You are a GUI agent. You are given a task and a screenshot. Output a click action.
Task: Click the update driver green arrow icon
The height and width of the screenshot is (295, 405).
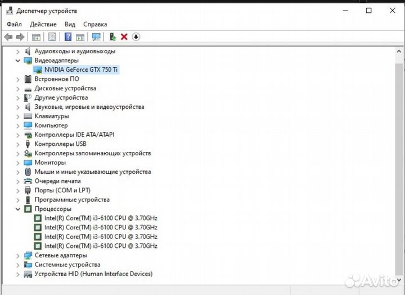(112, 37)
